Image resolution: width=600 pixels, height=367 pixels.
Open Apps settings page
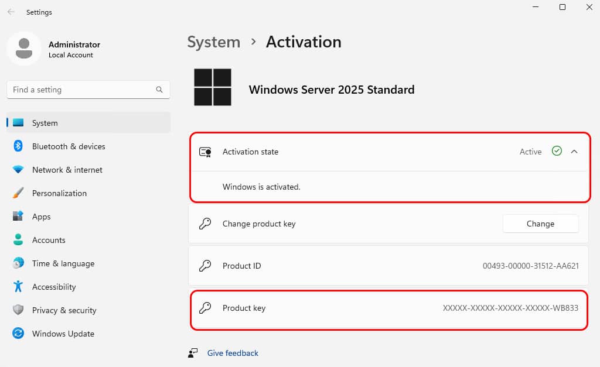pyautogui.click(x=88, y=217)
